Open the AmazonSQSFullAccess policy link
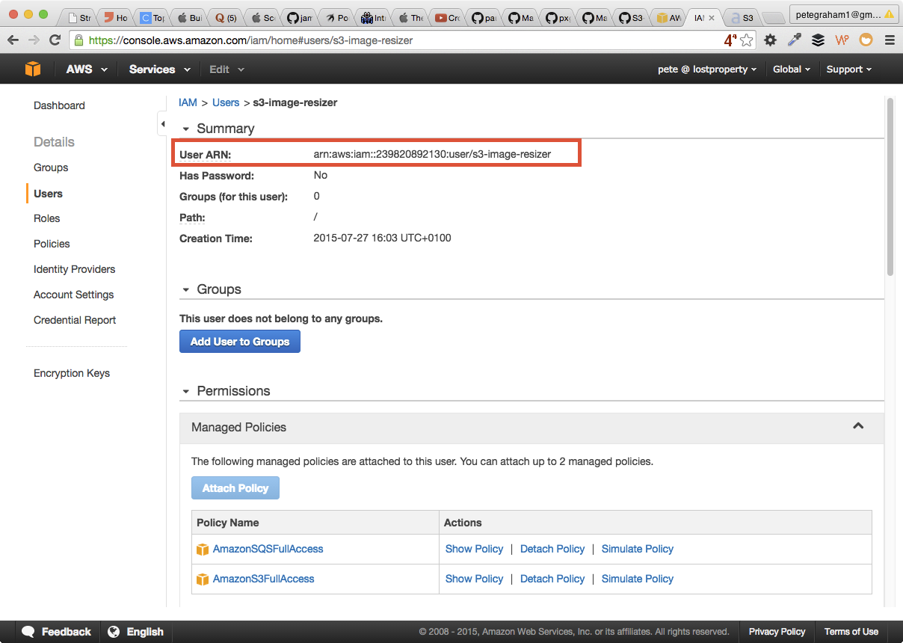 pos(268,549)
